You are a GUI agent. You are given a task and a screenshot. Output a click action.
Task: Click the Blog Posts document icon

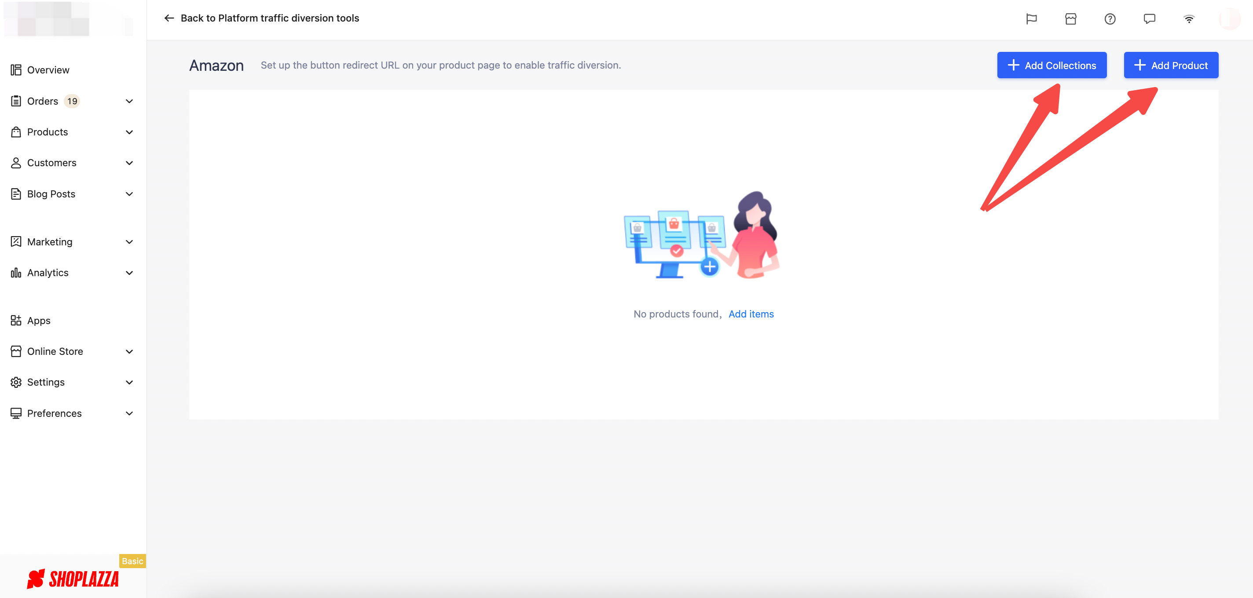[x=16, y=194]
